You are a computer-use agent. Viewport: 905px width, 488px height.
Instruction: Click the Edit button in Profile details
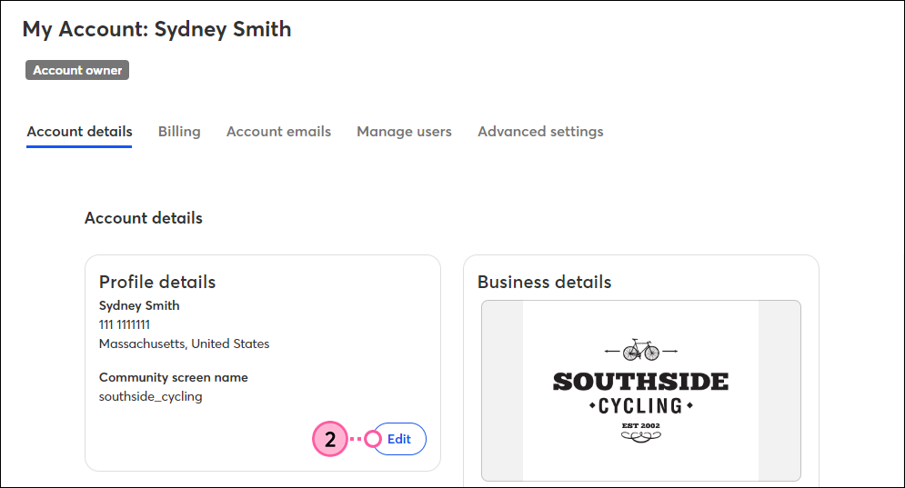(398, 439)
